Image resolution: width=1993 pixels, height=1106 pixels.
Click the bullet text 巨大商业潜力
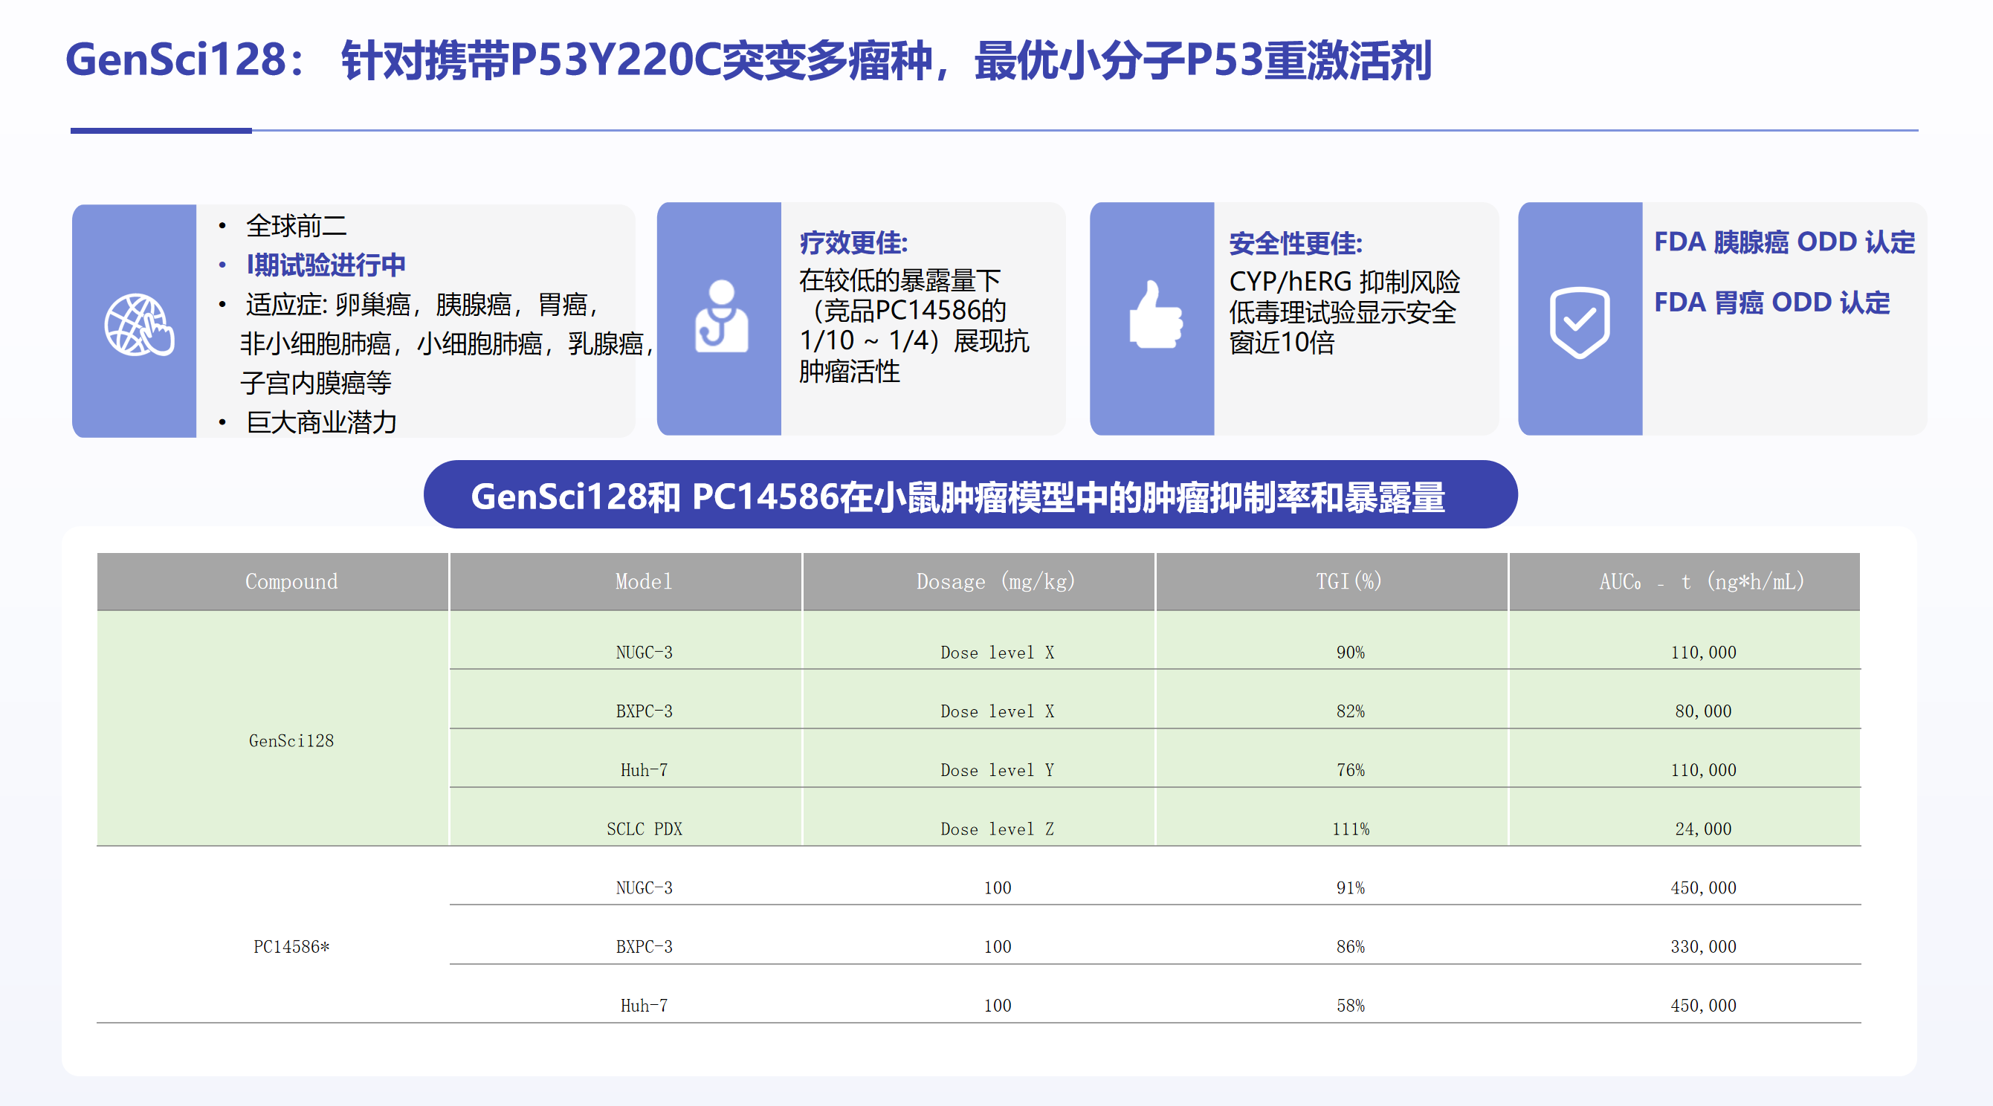pyautogui.click(x=321, y=421)
